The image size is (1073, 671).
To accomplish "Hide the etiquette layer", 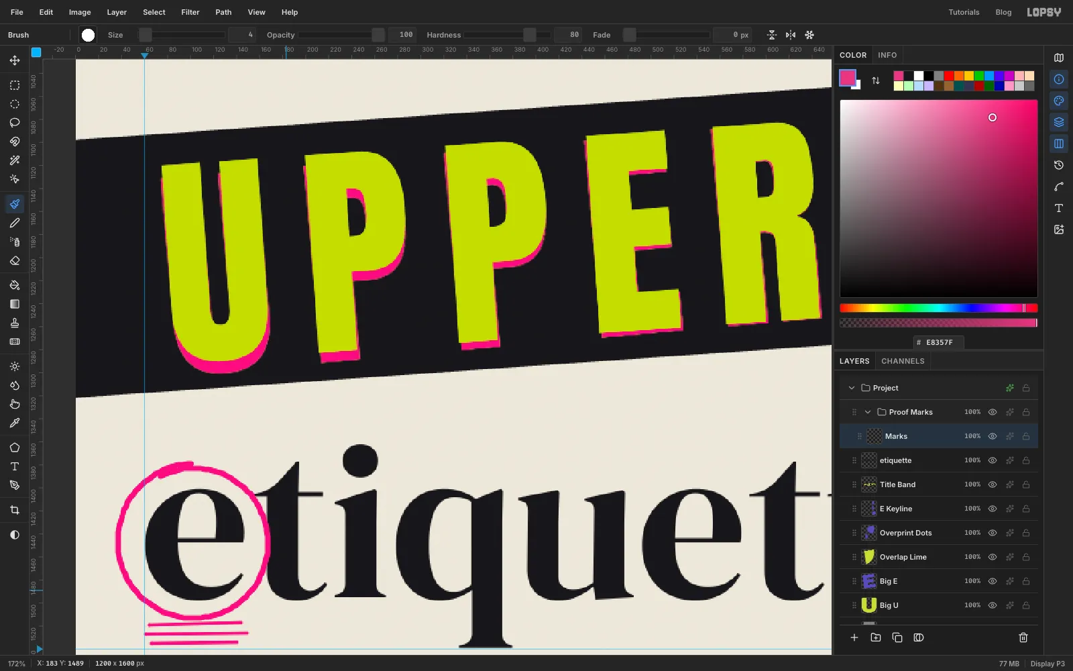I will [993, 460].
